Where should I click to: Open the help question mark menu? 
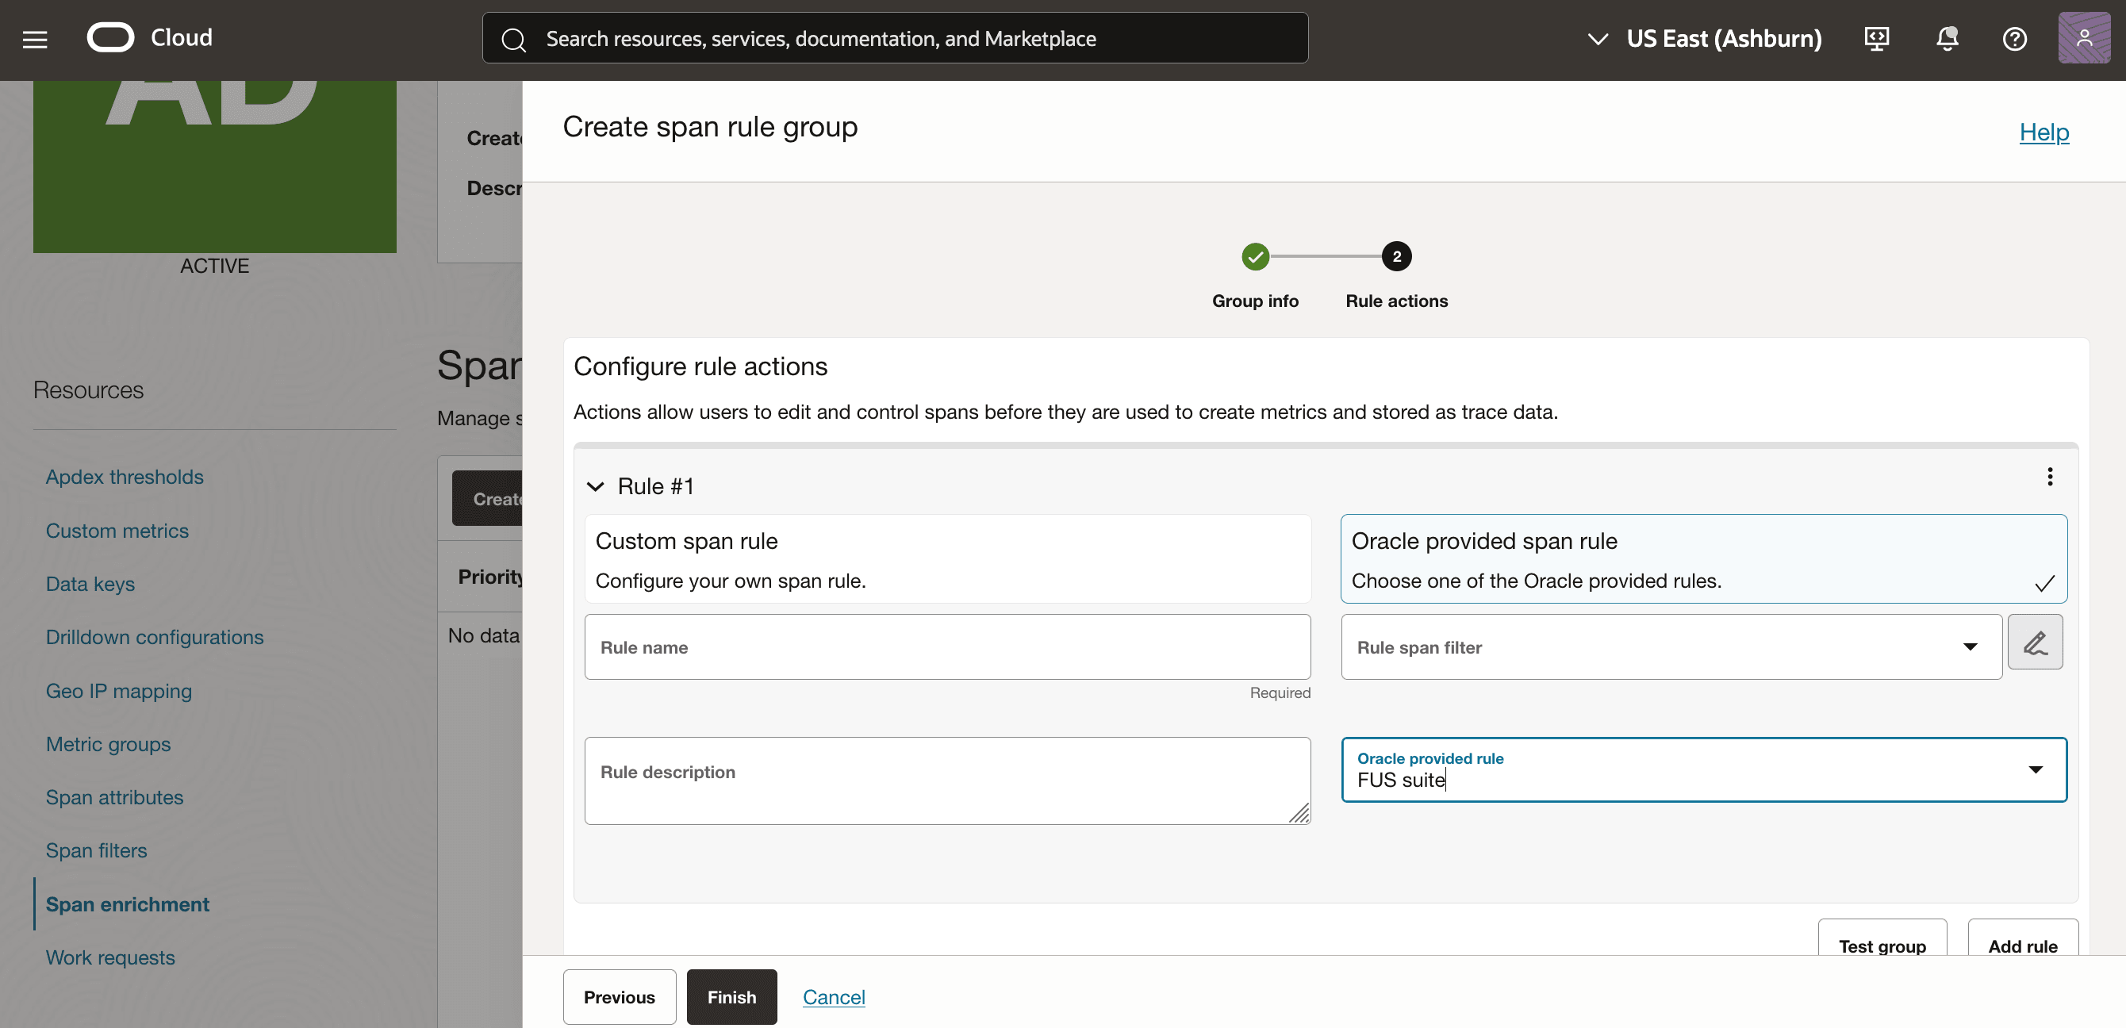tap(2014, 39)
